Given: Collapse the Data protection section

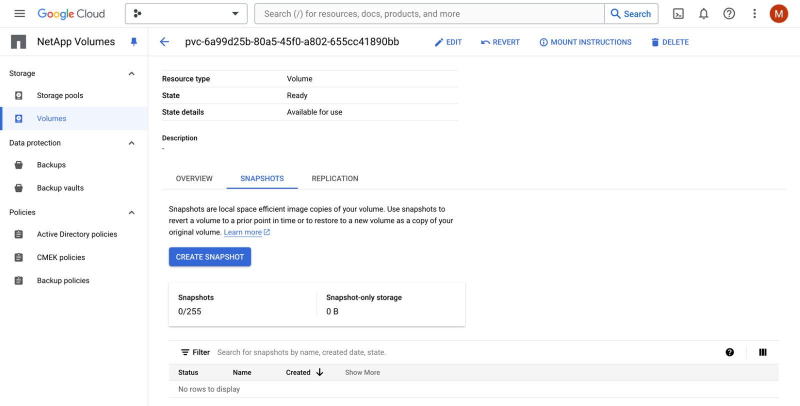Looking at the screenshot, I should point(131,143).
